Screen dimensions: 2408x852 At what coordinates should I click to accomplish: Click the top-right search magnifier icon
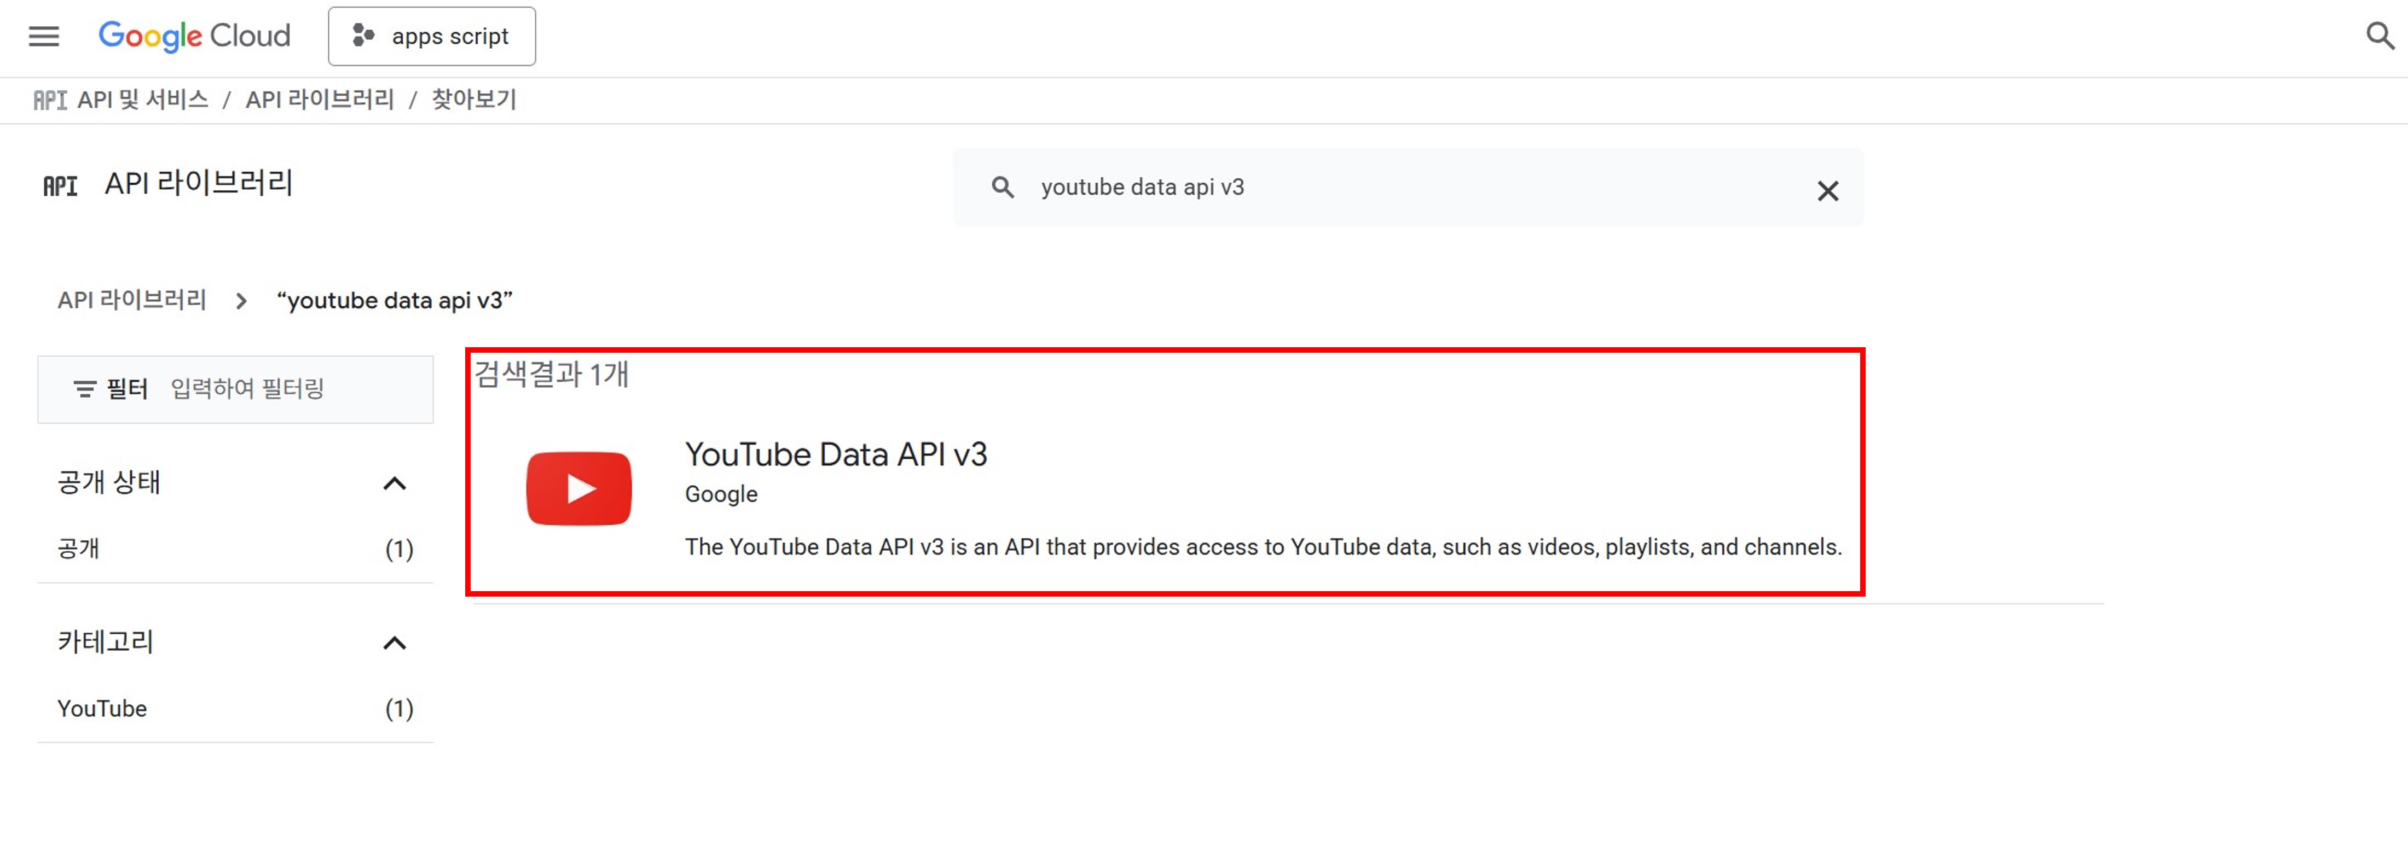point(2379,37)
